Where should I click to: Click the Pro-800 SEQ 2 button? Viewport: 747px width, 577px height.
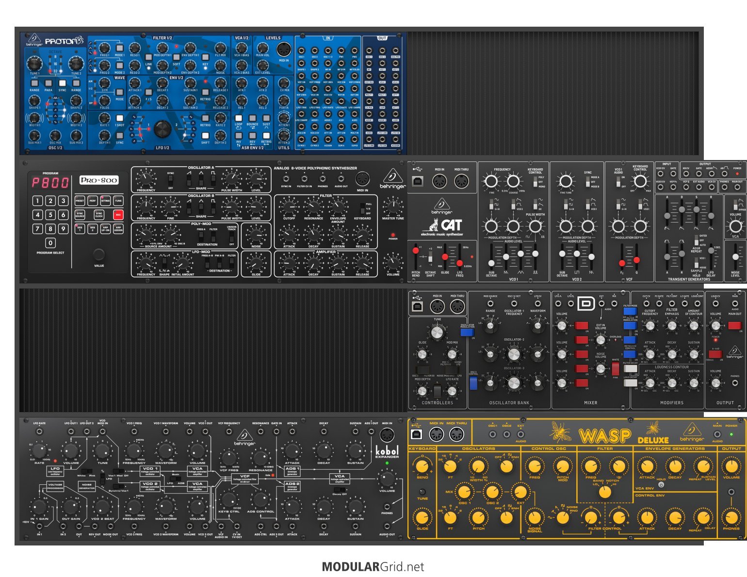click(93, 229)
